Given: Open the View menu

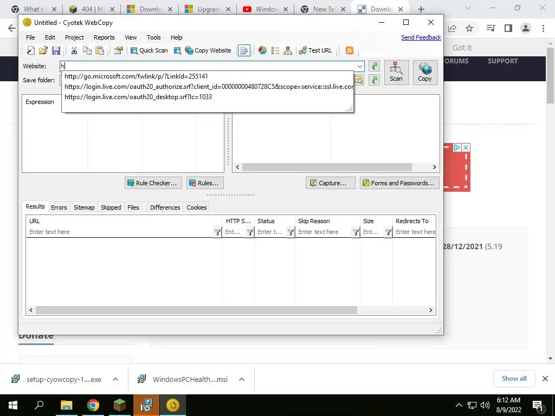Looking at the screenshot, I should pos(131,37).
